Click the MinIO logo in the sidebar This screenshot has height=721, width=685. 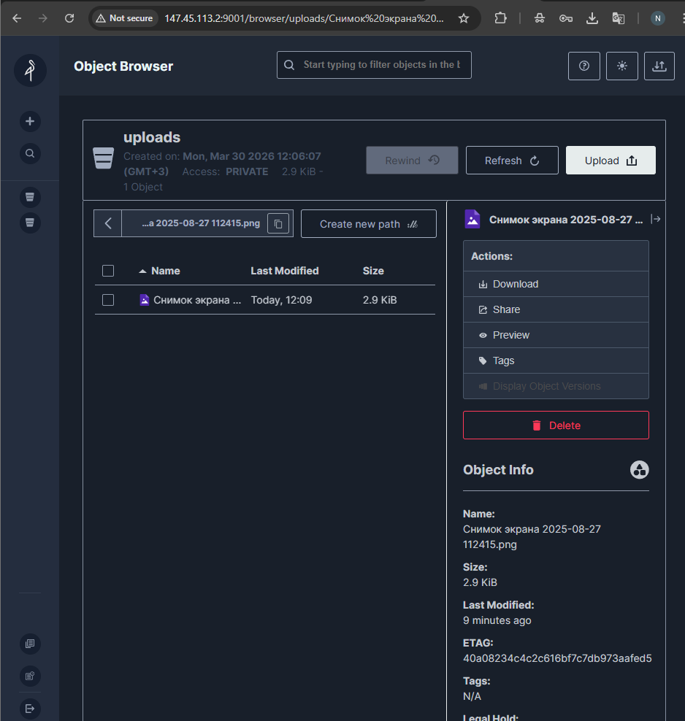[x=31, y=70]
